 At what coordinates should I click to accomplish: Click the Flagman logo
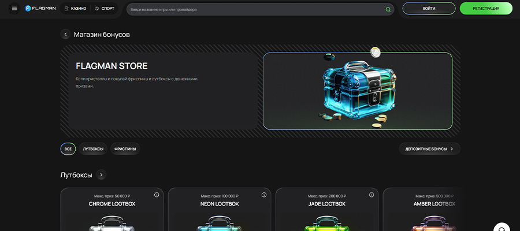[x=40, y=9]
